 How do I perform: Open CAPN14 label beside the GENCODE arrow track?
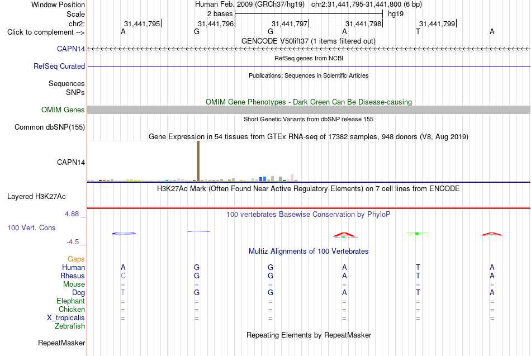pyautogui.click(x=71, y=49)
